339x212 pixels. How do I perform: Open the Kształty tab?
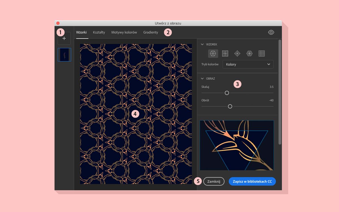(x=99, y=32)
